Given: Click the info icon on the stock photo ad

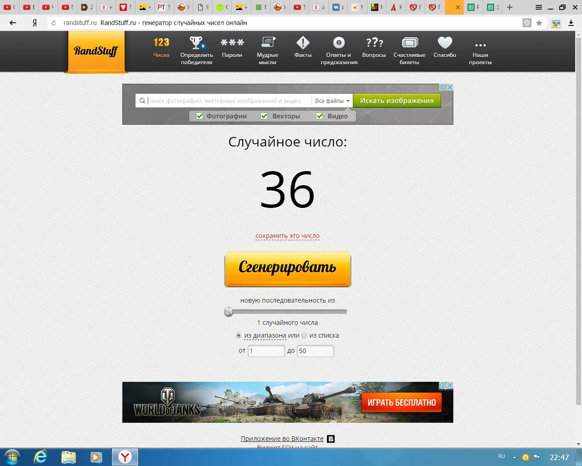Looking at the screenshot, I should tap(442, 87).
